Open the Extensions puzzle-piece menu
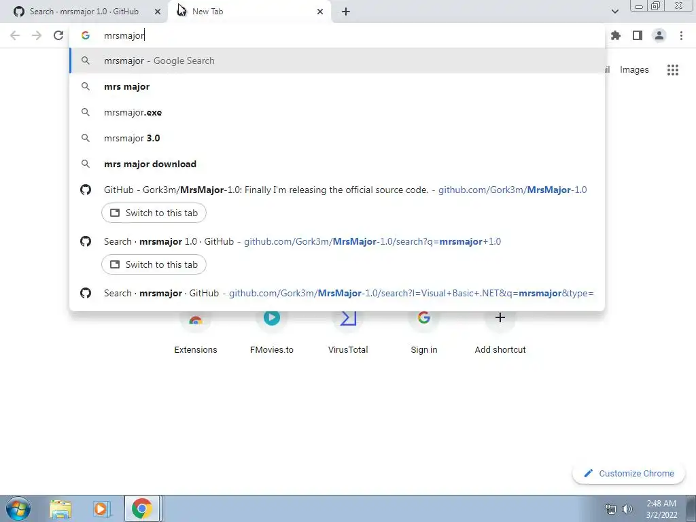696x522 pixels. coord(616,35)
